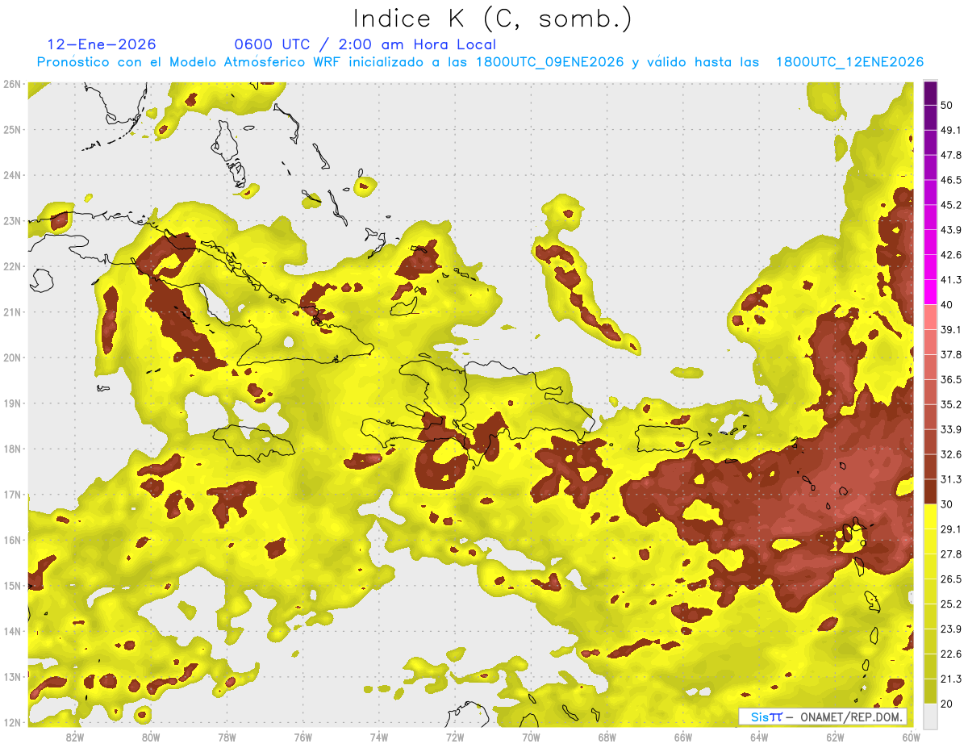Pick the dark brown colorbar segment between 30 and 31.3
Screen dimensions: 968x748
(x=930, y=491)
